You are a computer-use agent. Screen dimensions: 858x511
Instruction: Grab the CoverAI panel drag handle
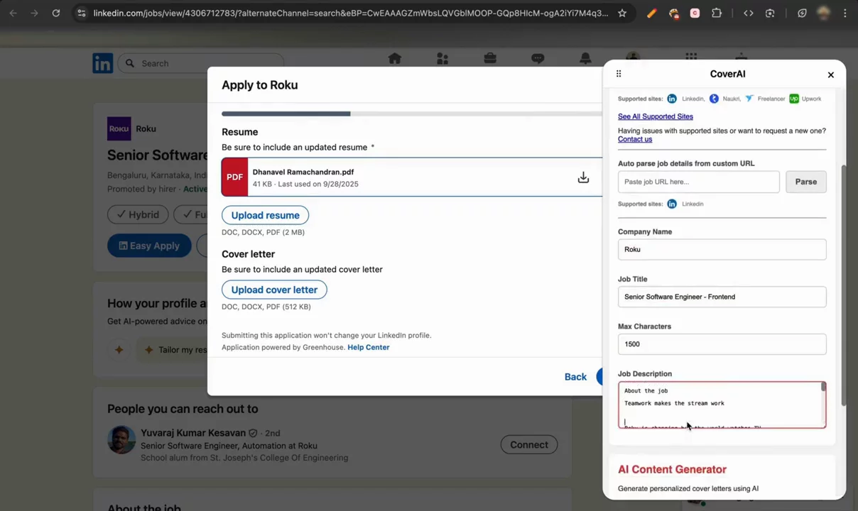point(619,74)
